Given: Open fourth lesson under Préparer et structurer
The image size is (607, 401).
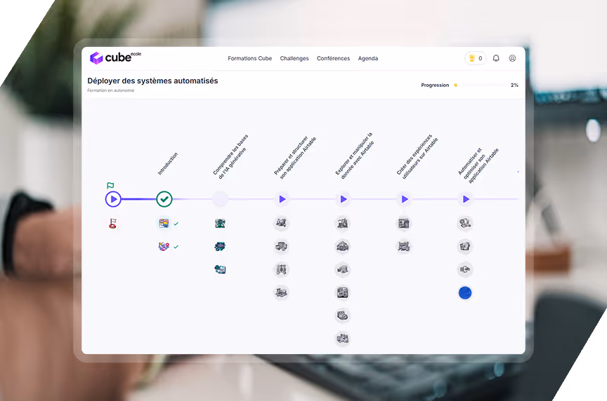Looking at the screenshot, I should click(282, 293).
